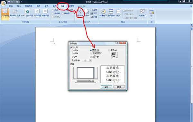Open the View (视图) tab
Image resolution: width=193 pixels, height=122 pixels.
point(62,6)
